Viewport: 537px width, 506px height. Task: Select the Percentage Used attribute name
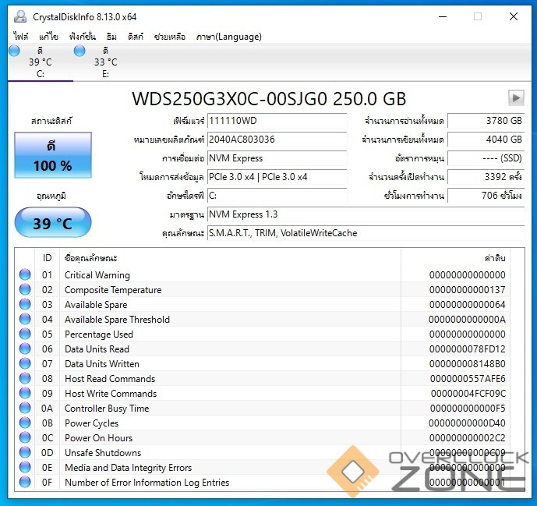click(x=99, y=334)
